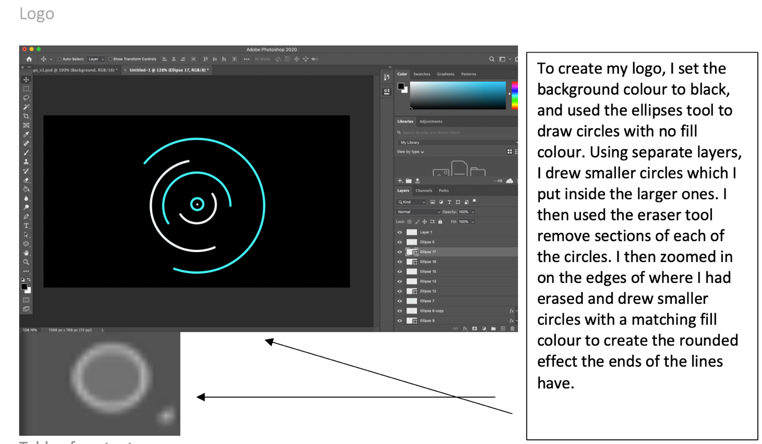
Task: Select the Type tool
Action: click(x=26, y=226)
